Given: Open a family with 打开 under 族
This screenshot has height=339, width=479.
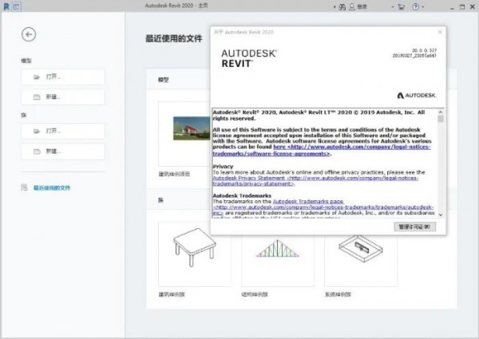Looking at the screenshot, I should 63,131.
